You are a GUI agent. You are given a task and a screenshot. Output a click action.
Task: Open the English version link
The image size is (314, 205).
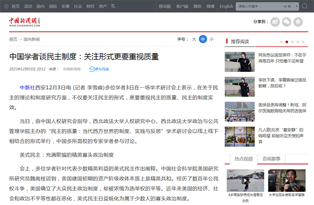[x=226, y=6]
